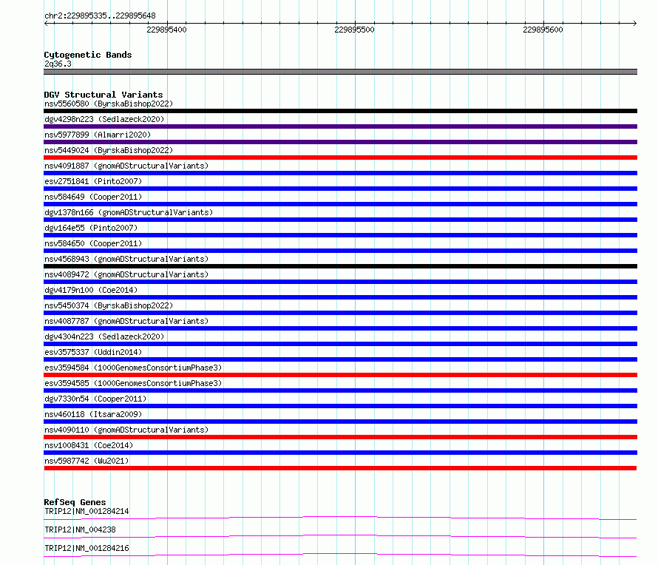Open the Cytogenetic Bands track heading
Viewport: 658px width, 565px height.
pos(88,55)
